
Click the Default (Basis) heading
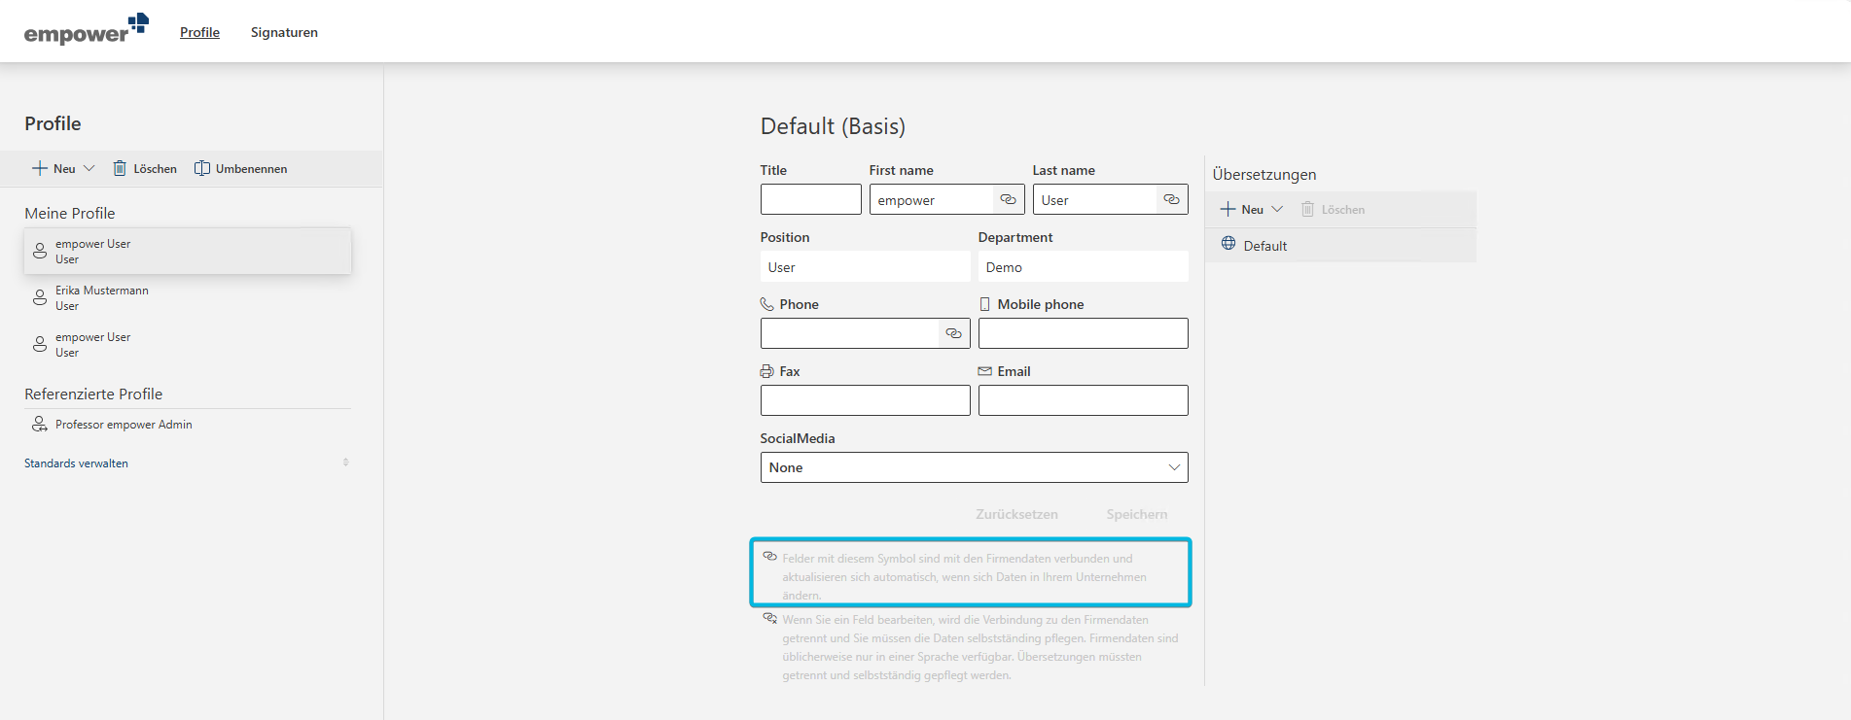[x=833, y=126]
